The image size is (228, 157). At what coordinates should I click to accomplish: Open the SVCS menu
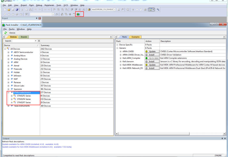point(66,5)
